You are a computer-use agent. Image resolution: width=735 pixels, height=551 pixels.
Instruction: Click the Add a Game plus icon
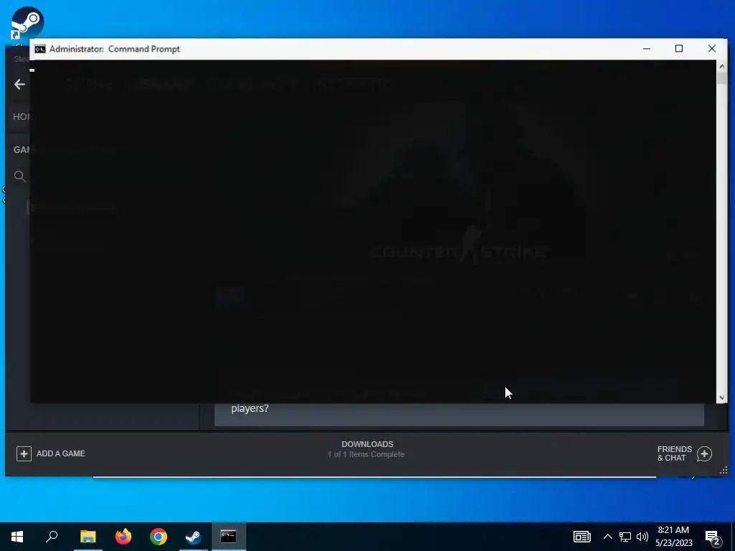[24, 453]
